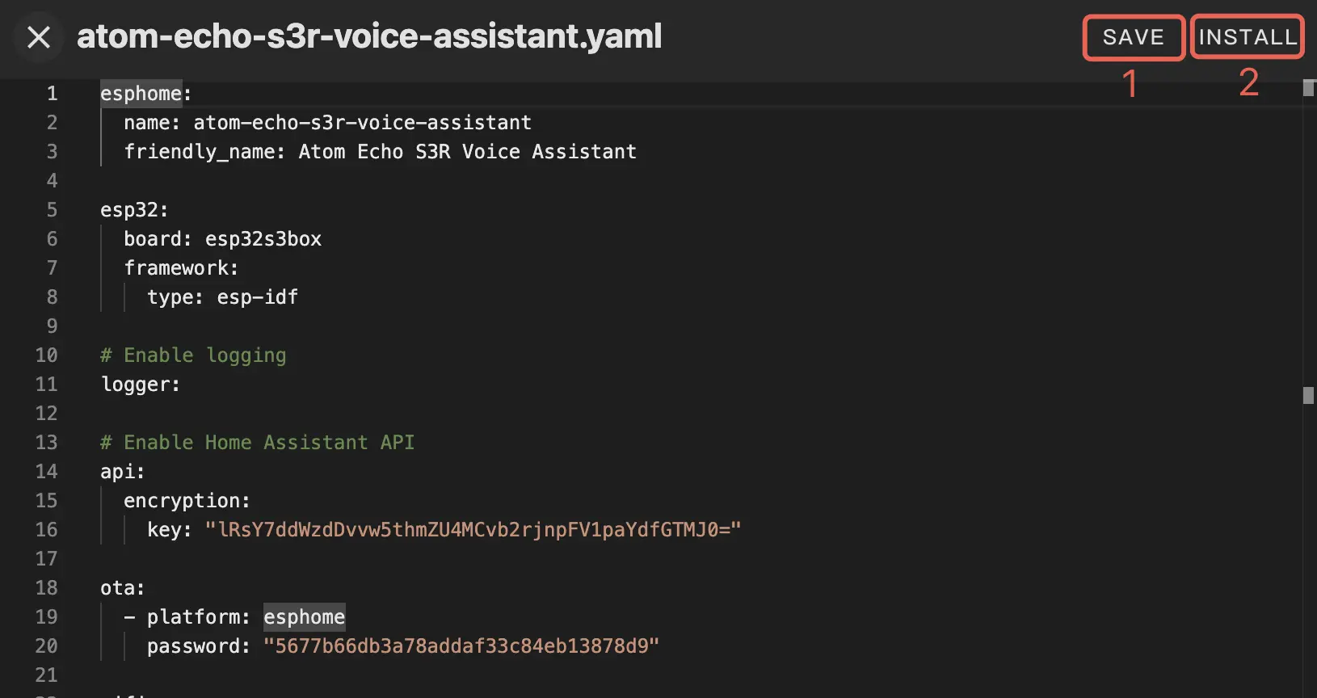Click the friendly_name value Atom Echo S3R Voice Assistant

(x=467, y=152)
